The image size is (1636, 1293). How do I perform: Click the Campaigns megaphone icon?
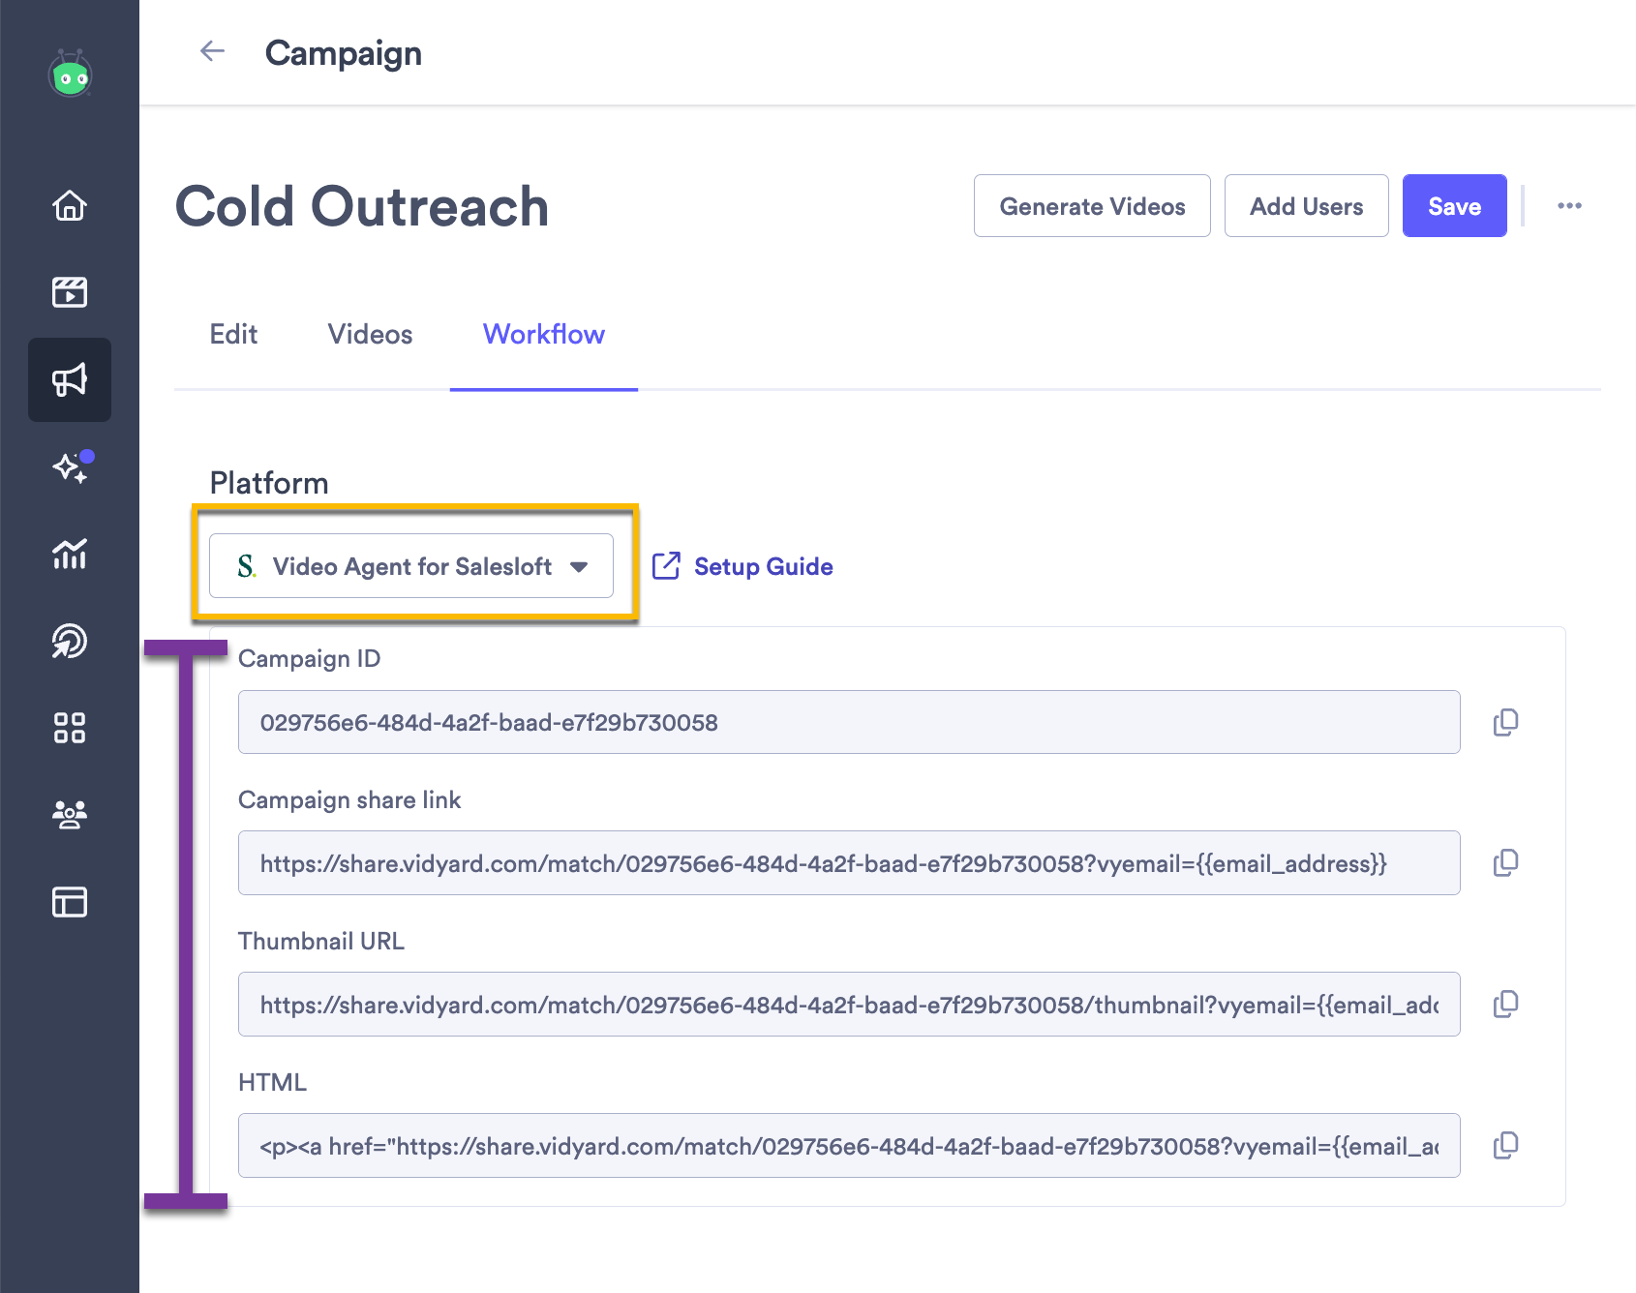point(69,379)
